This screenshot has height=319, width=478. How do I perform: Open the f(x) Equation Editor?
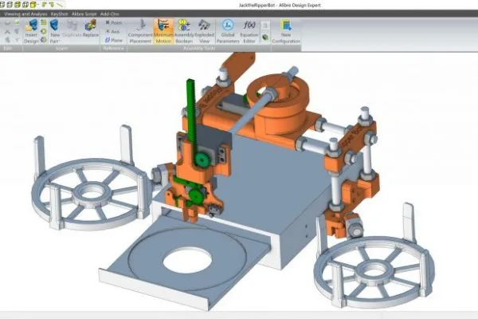point(249,32)
